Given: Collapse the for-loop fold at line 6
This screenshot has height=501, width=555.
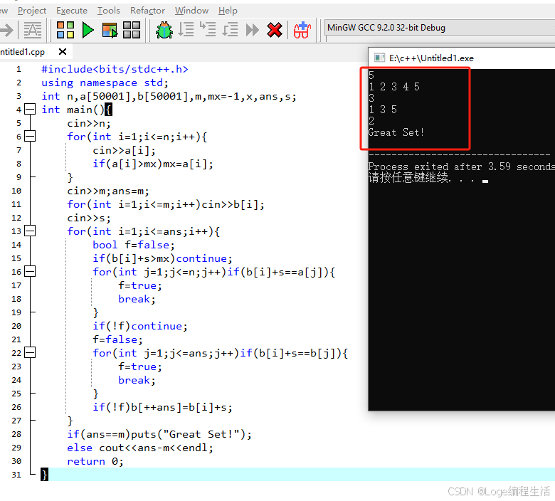Looking at the screenshot, I should click(x=30, y=137).
